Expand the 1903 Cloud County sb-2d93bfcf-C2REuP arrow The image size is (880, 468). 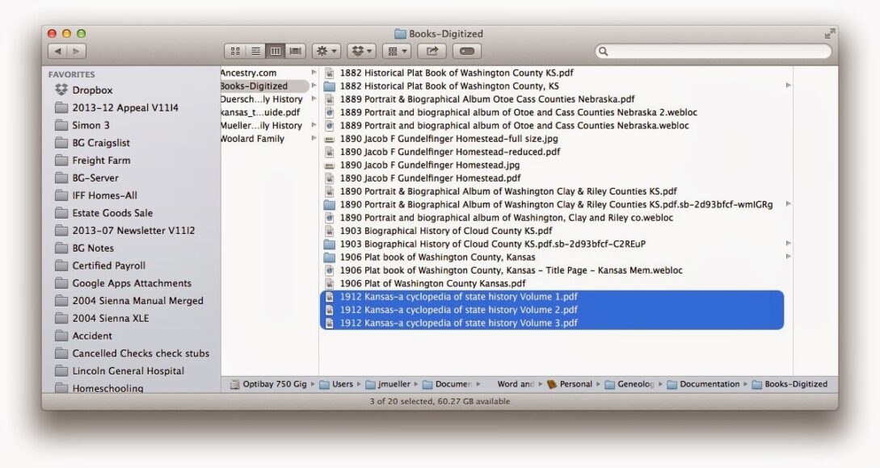coord(788,244)
